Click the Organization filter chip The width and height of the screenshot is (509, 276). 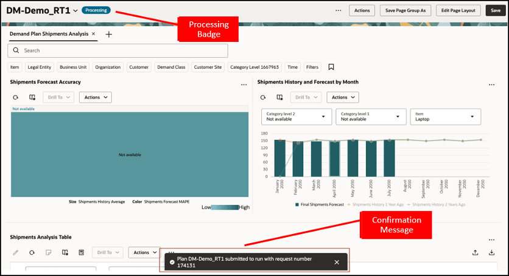point(108,67)
